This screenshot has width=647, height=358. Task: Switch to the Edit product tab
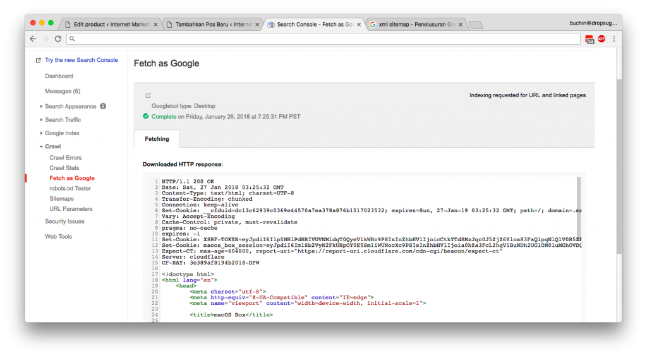(x=110, y=25)
